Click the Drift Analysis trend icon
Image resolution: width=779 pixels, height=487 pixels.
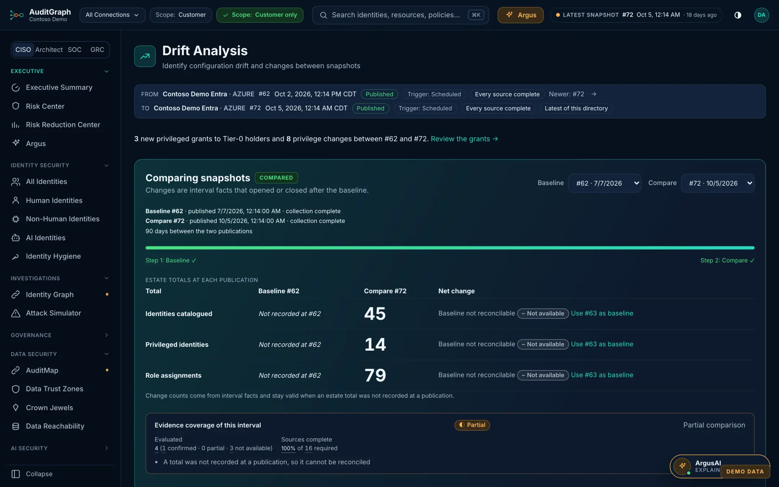[x=145, y=56]
